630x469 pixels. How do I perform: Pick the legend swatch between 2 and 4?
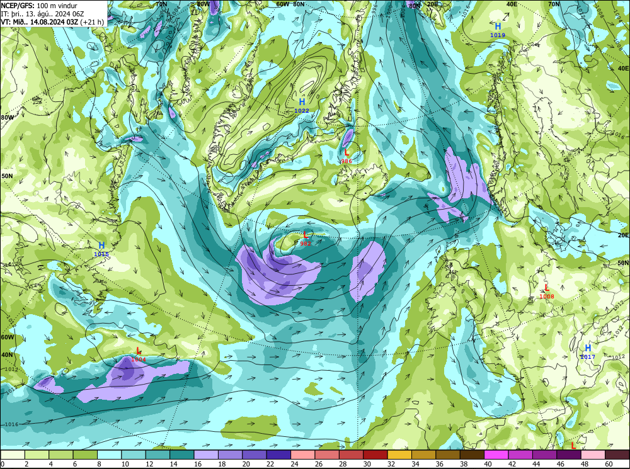pyautogui.click(x=37, y=455)
